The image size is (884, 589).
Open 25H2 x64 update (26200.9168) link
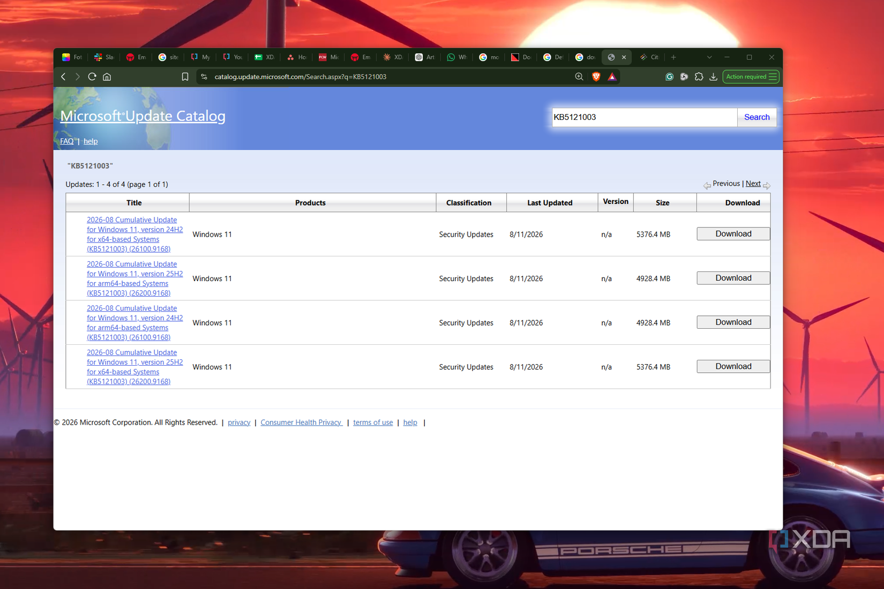(135, 367)
